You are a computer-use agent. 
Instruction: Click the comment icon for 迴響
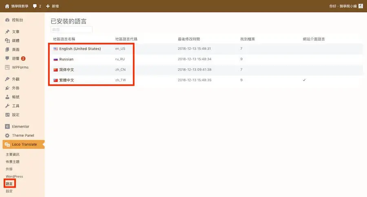coord(7,58)
